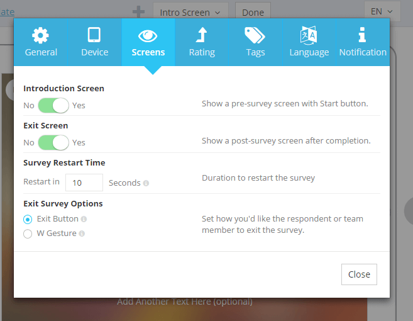Click the plus add icon behind dialog
Screen dimensions: 413x321
click(138, 12)
